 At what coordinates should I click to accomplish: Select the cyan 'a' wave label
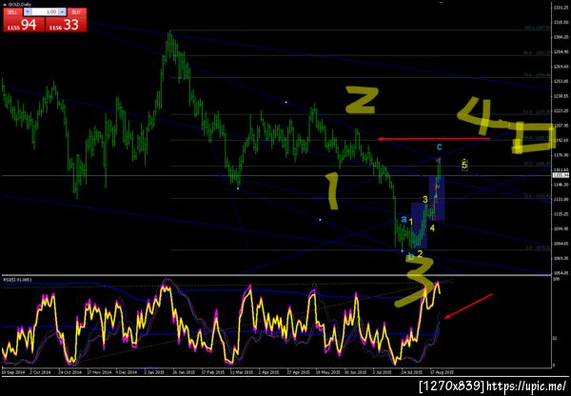(404, 219)
